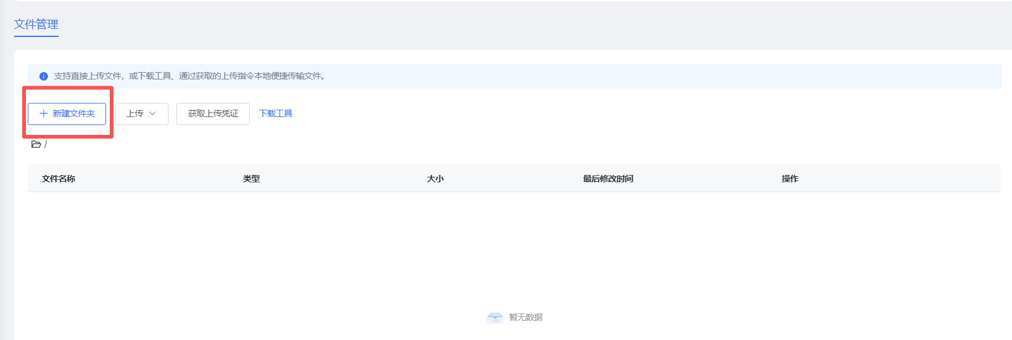Click the 大小 column header

click(435, 179)
